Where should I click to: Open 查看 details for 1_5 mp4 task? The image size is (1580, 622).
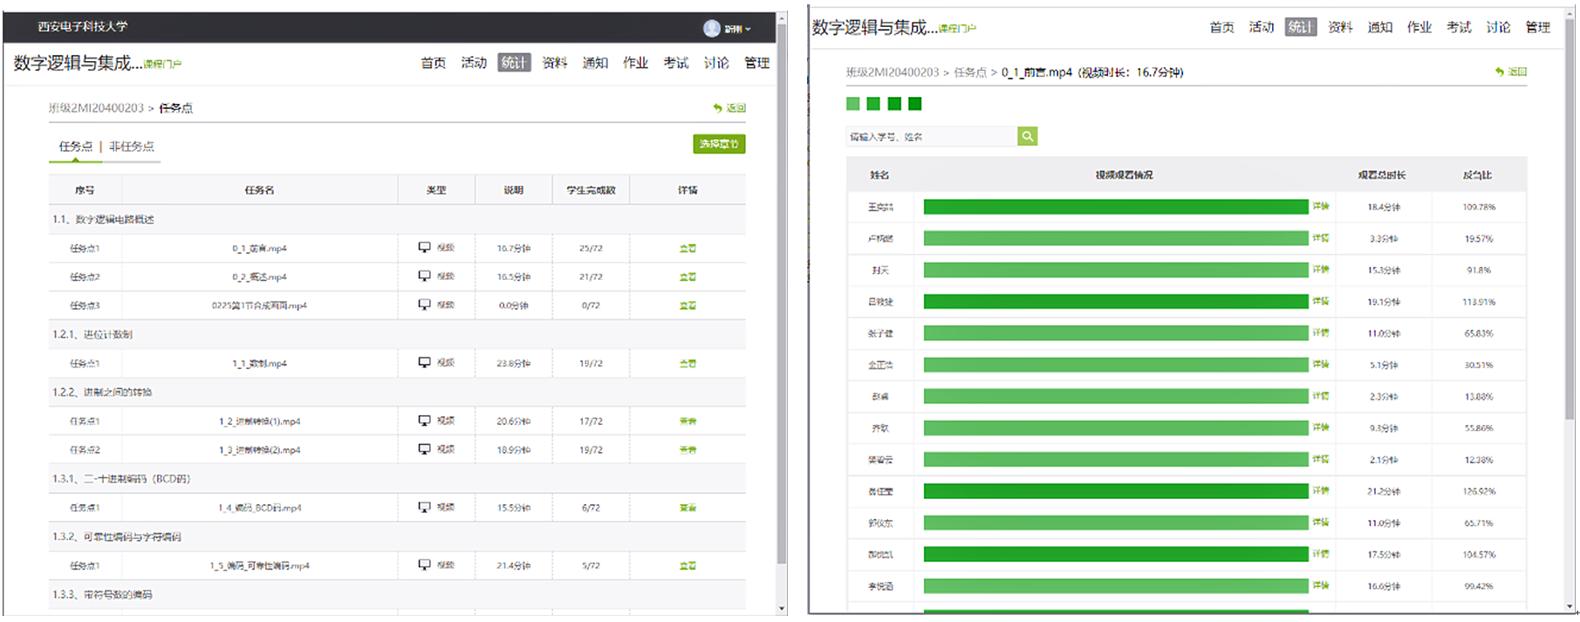point(687,566)
